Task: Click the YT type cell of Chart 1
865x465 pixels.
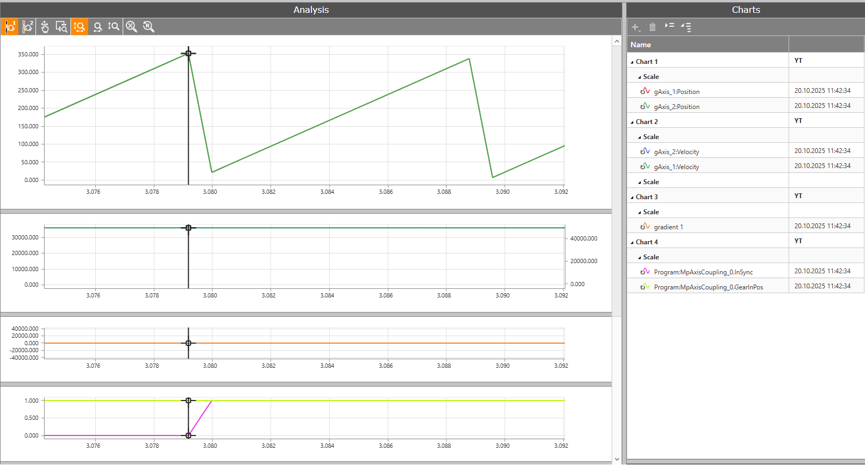Action: click(826, 60)
